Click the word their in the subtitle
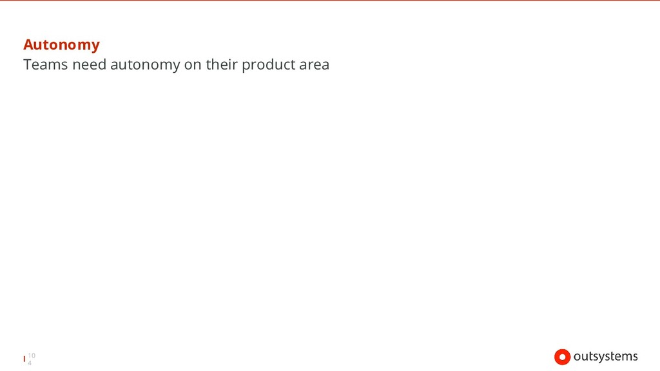Viewport: 660px width, 371px height. (222, 64)
